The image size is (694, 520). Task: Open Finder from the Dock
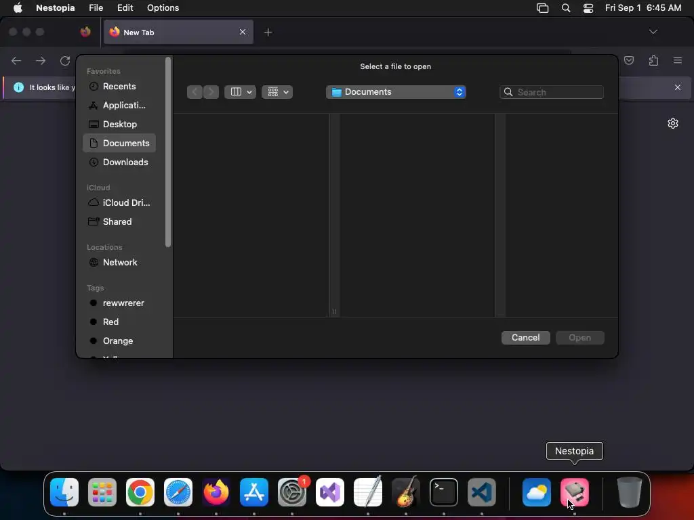(x=64, y=492)
